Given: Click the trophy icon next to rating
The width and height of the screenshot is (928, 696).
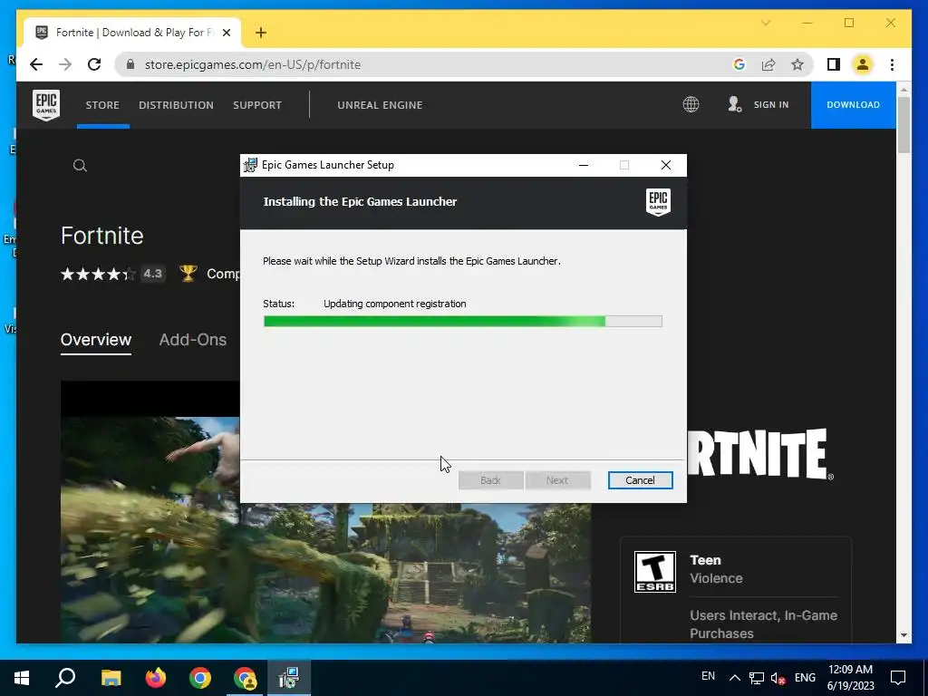Looking at the screenshot, I should point(188,274).
